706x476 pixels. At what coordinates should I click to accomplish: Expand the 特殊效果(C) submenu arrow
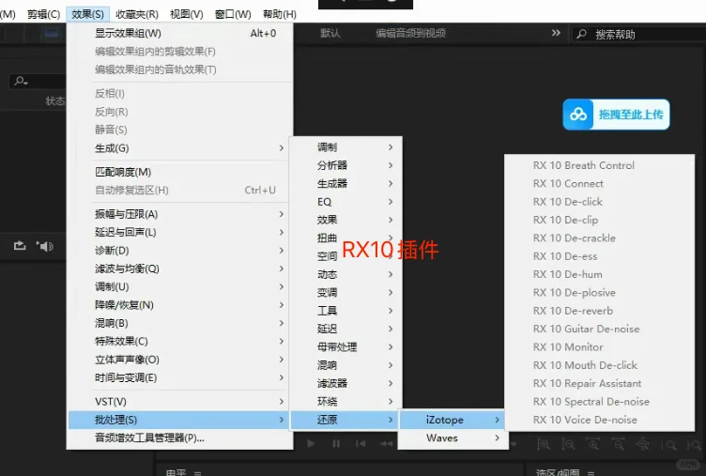pyautogui.click(x=282, y=341)
